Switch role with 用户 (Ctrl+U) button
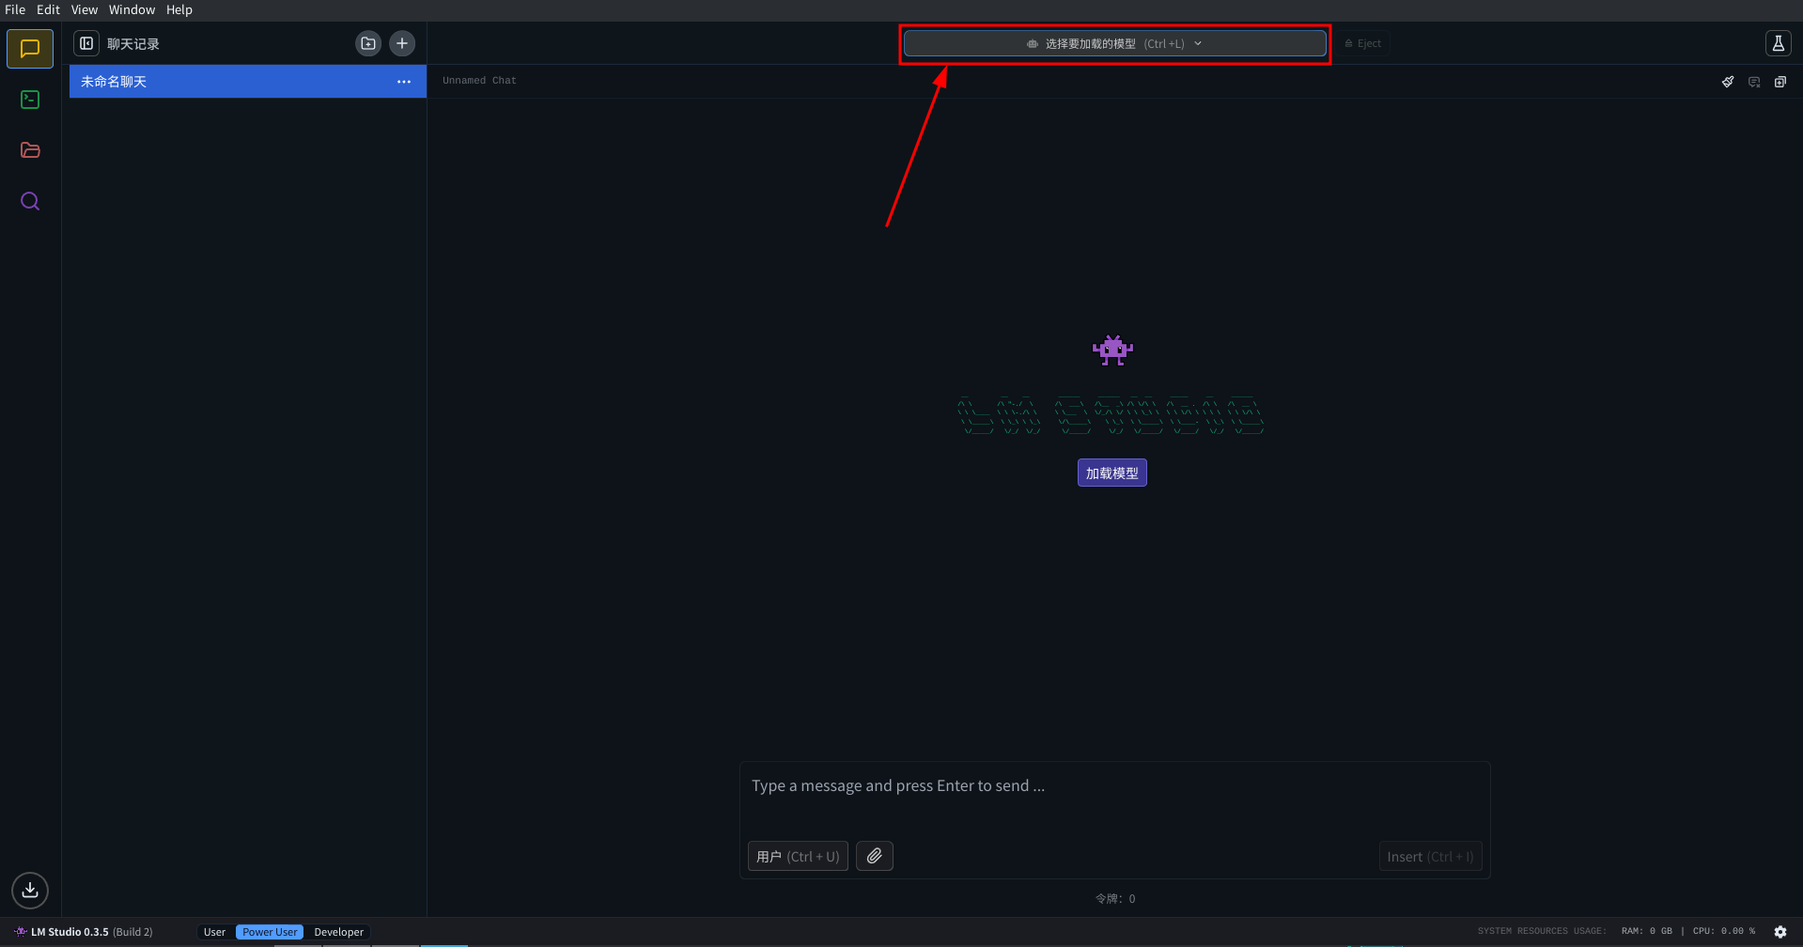Image resolution: width=1803 pixels, height=947 pixels. 798,856
